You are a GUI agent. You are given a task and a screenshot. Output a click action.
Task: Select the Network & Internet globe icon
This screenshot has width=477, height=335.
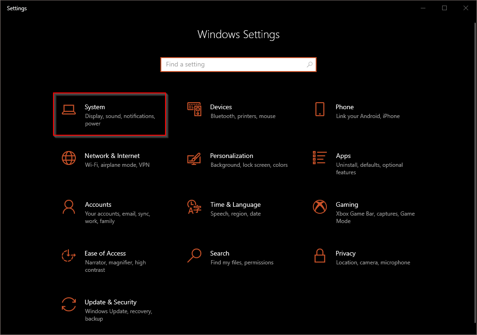69,158
